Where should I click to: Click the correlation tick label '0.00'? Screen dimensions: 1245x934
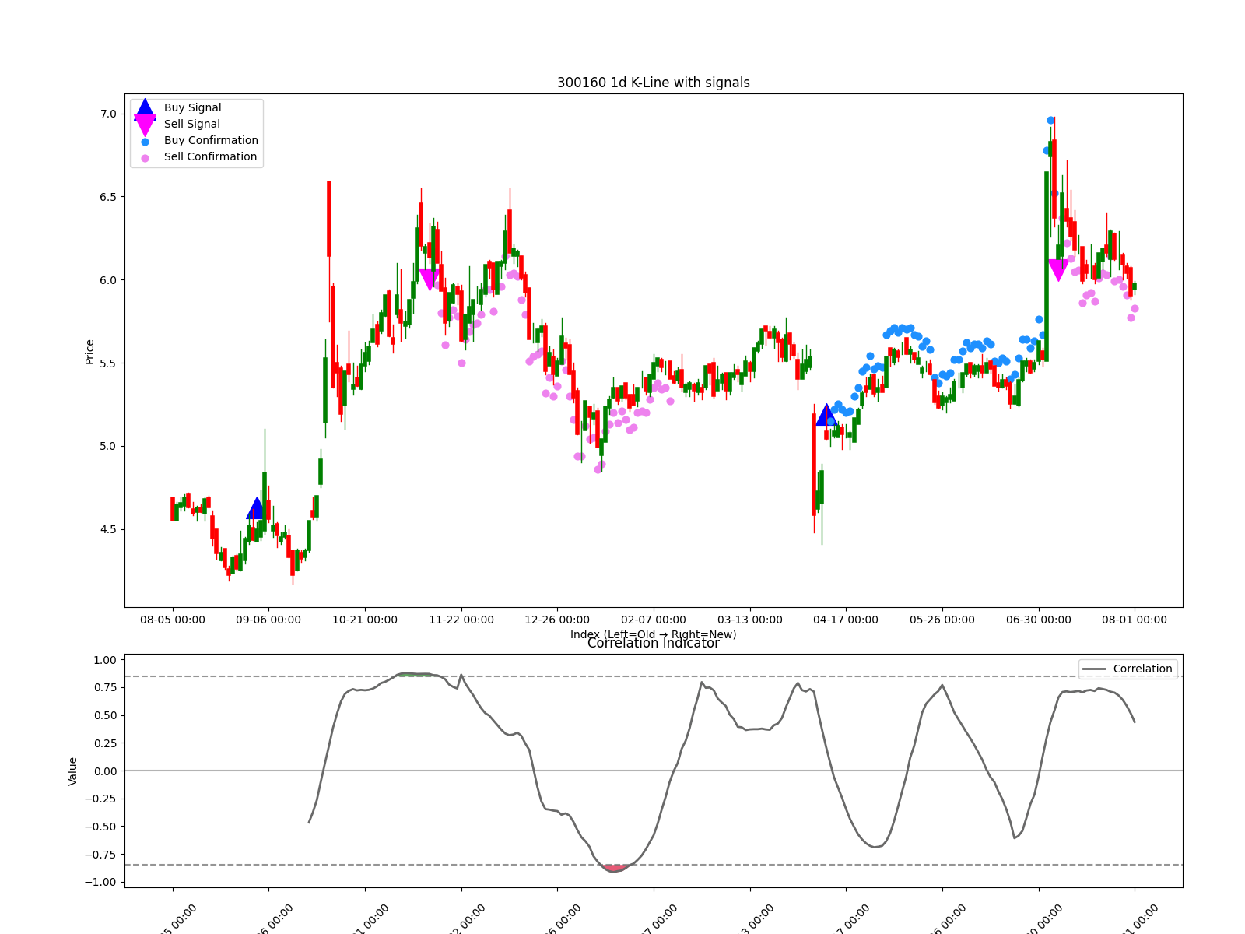[105, 771]
